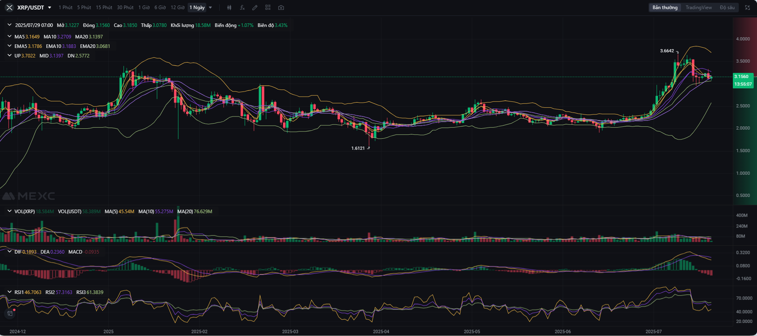Click the 2025-04 time axis label
The height and width of the screenshot is (336, 757).
(x=381, y=331)
